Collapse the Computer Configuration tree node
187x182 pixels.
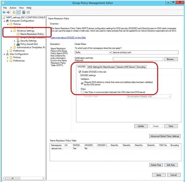point(4,21)
